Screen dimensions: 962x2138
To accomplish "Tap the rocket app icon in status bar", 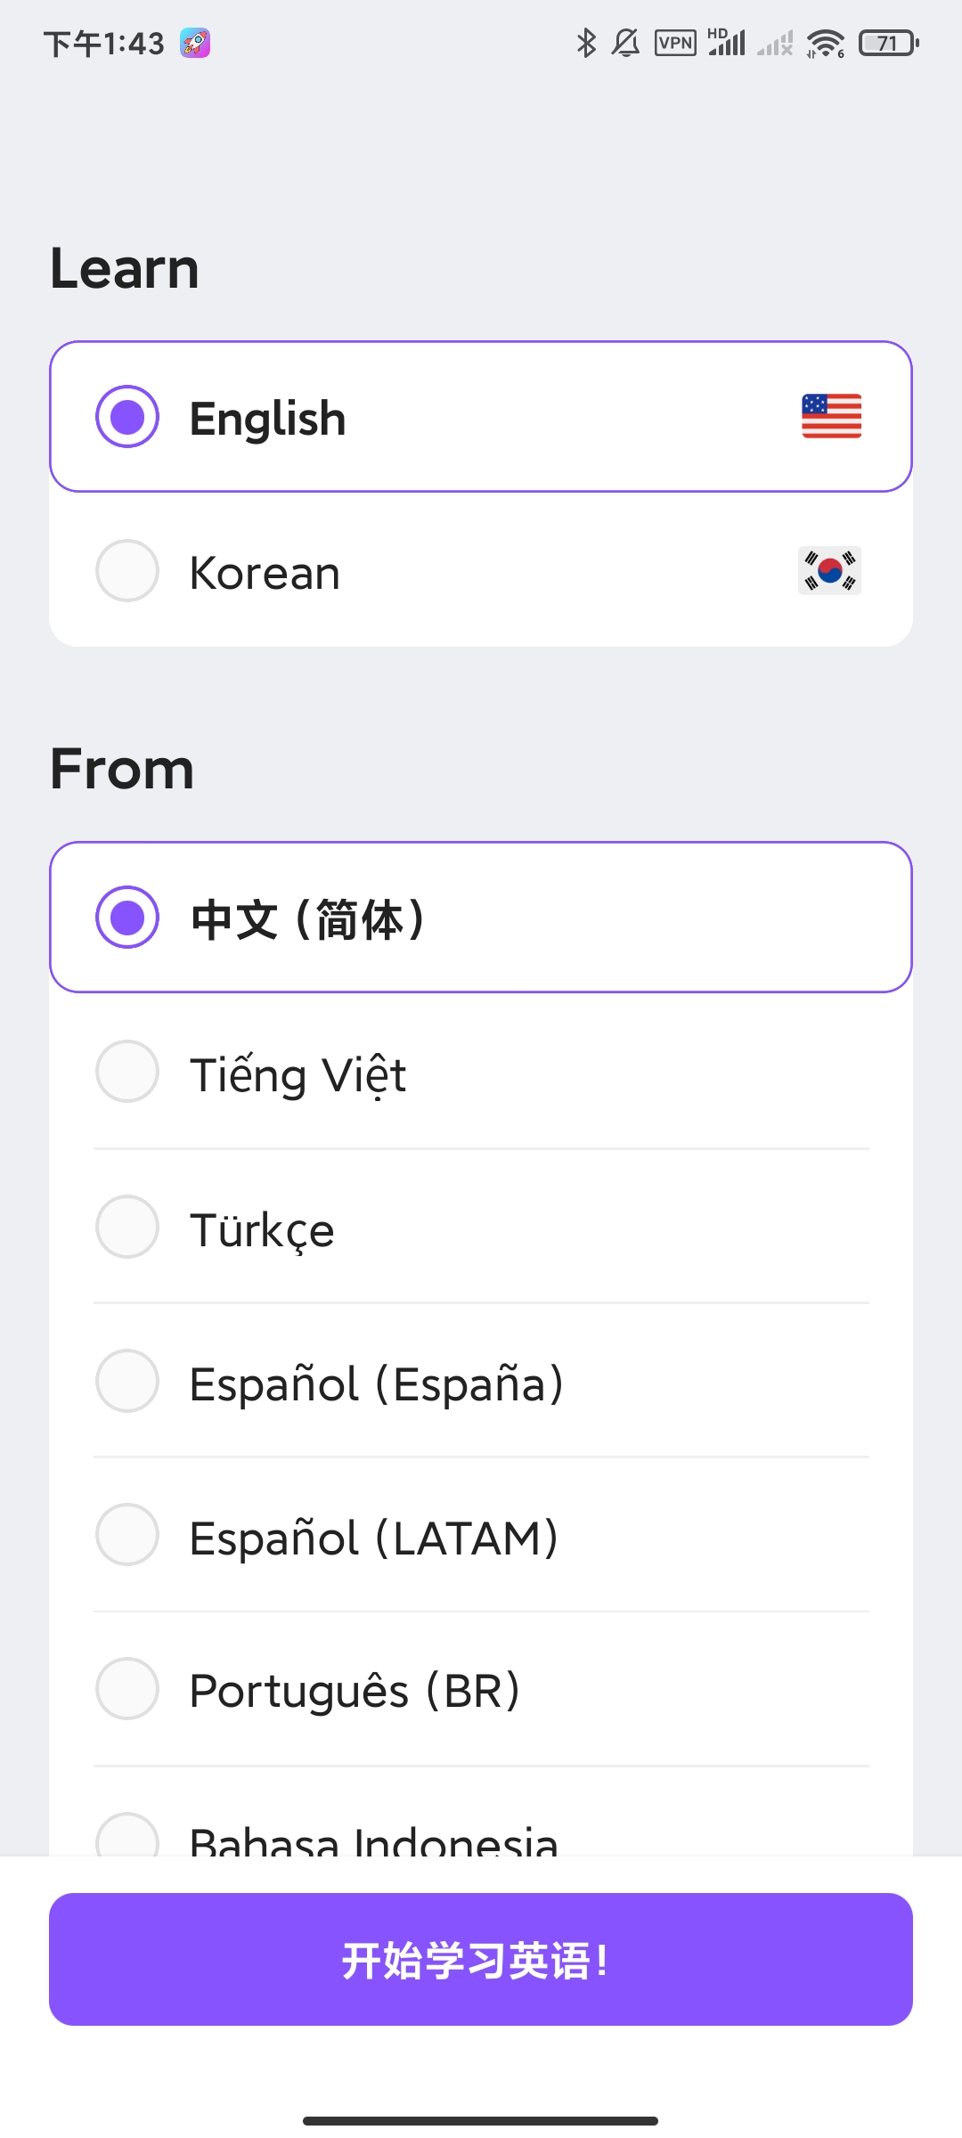I will click(x=195, y=43).
